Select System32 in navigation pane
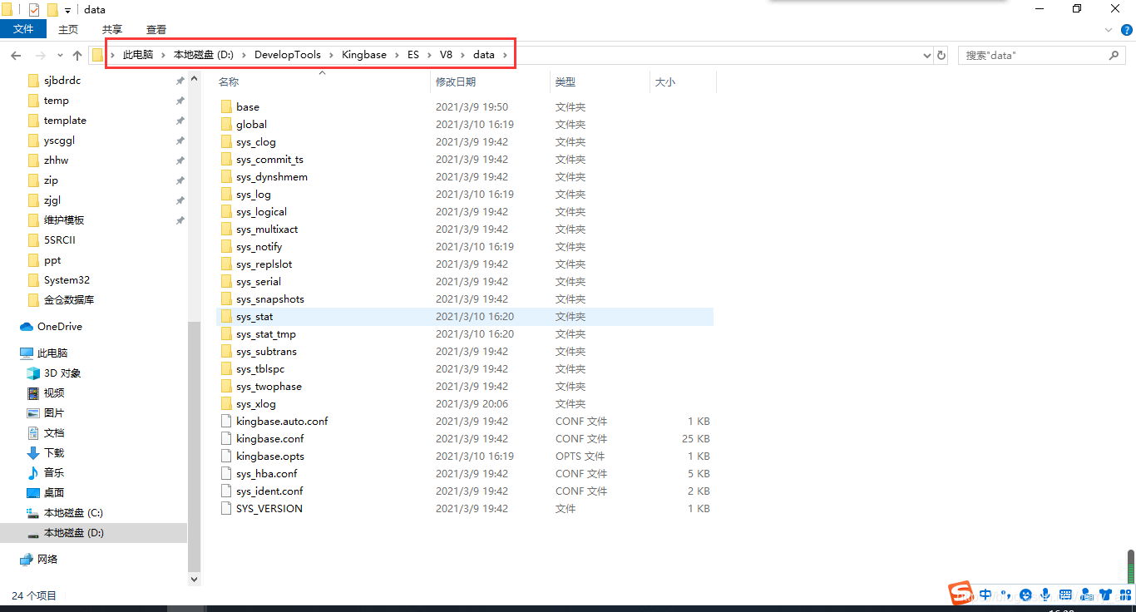Image resolution: width=1136 pixels, height=612 pixels. coord(67,280)
